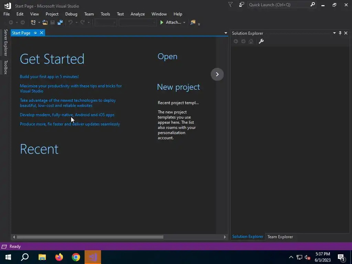Screen dimensions: 352x264
Task: Click the feedback icon in title bar
Action: coord(242,5)
